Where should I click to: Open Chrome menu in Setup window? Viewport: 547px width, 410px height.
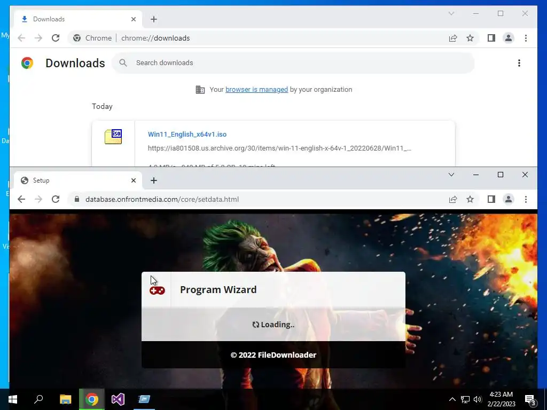(x=526, y=199)
